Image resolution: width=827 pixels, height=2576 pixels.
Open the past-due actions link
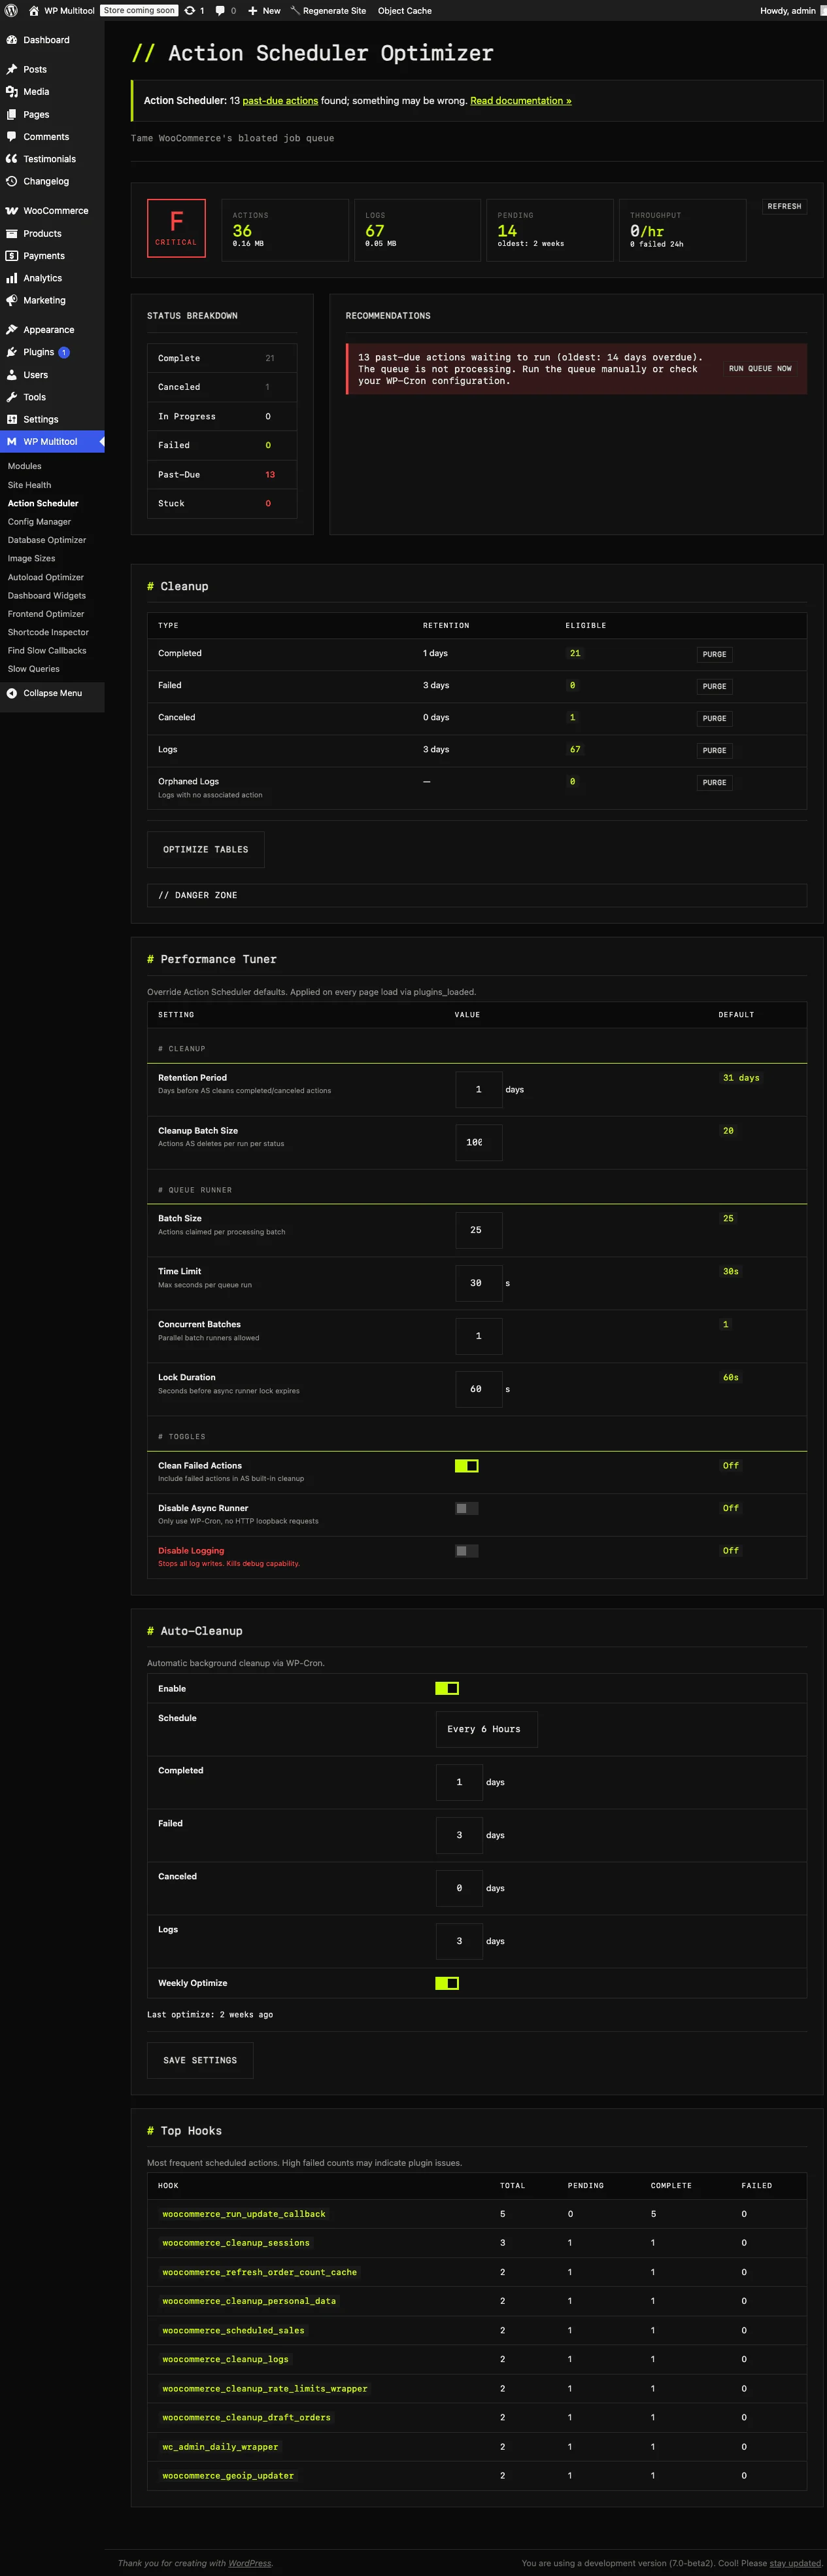coord(280,101)
